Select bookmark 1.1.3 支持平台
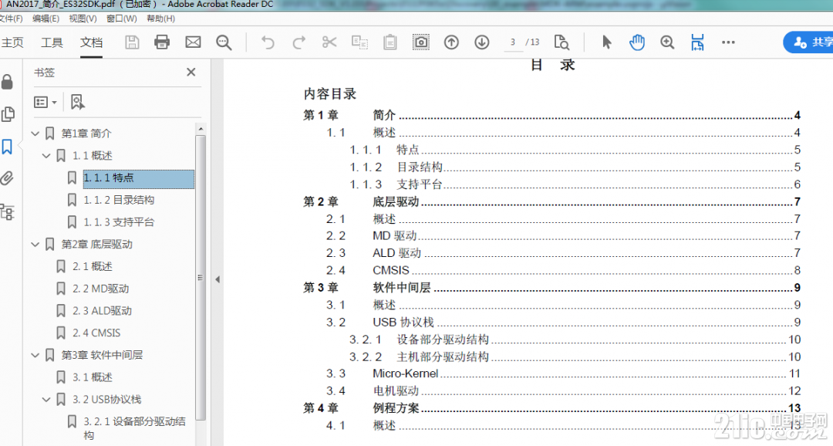Viewport: 833px width, 446px height. pos(119,222)
